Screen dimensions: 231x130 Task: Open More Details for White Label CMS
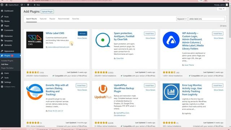(82, 38)
